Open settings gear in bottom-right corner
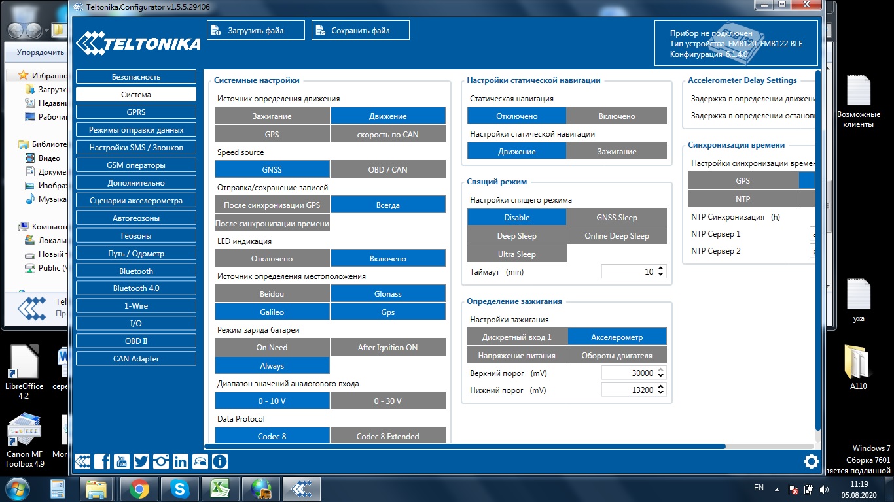Image resolution: width=894 pixels, height=502 pixels. coord(811,461)
